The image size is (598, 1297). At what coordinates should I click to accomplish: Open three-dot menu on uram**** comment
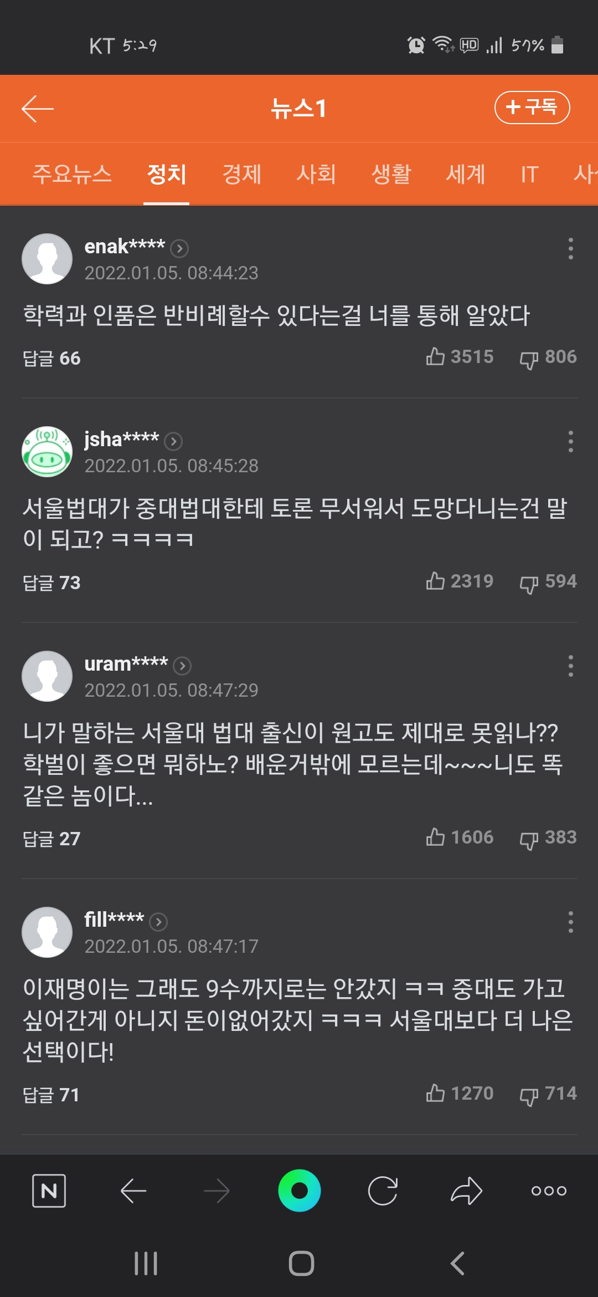point(570,666)
